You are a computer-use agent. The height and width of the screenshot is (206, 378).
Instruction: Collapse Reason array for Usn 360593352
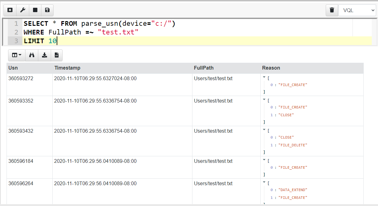(x=264, y=99)
